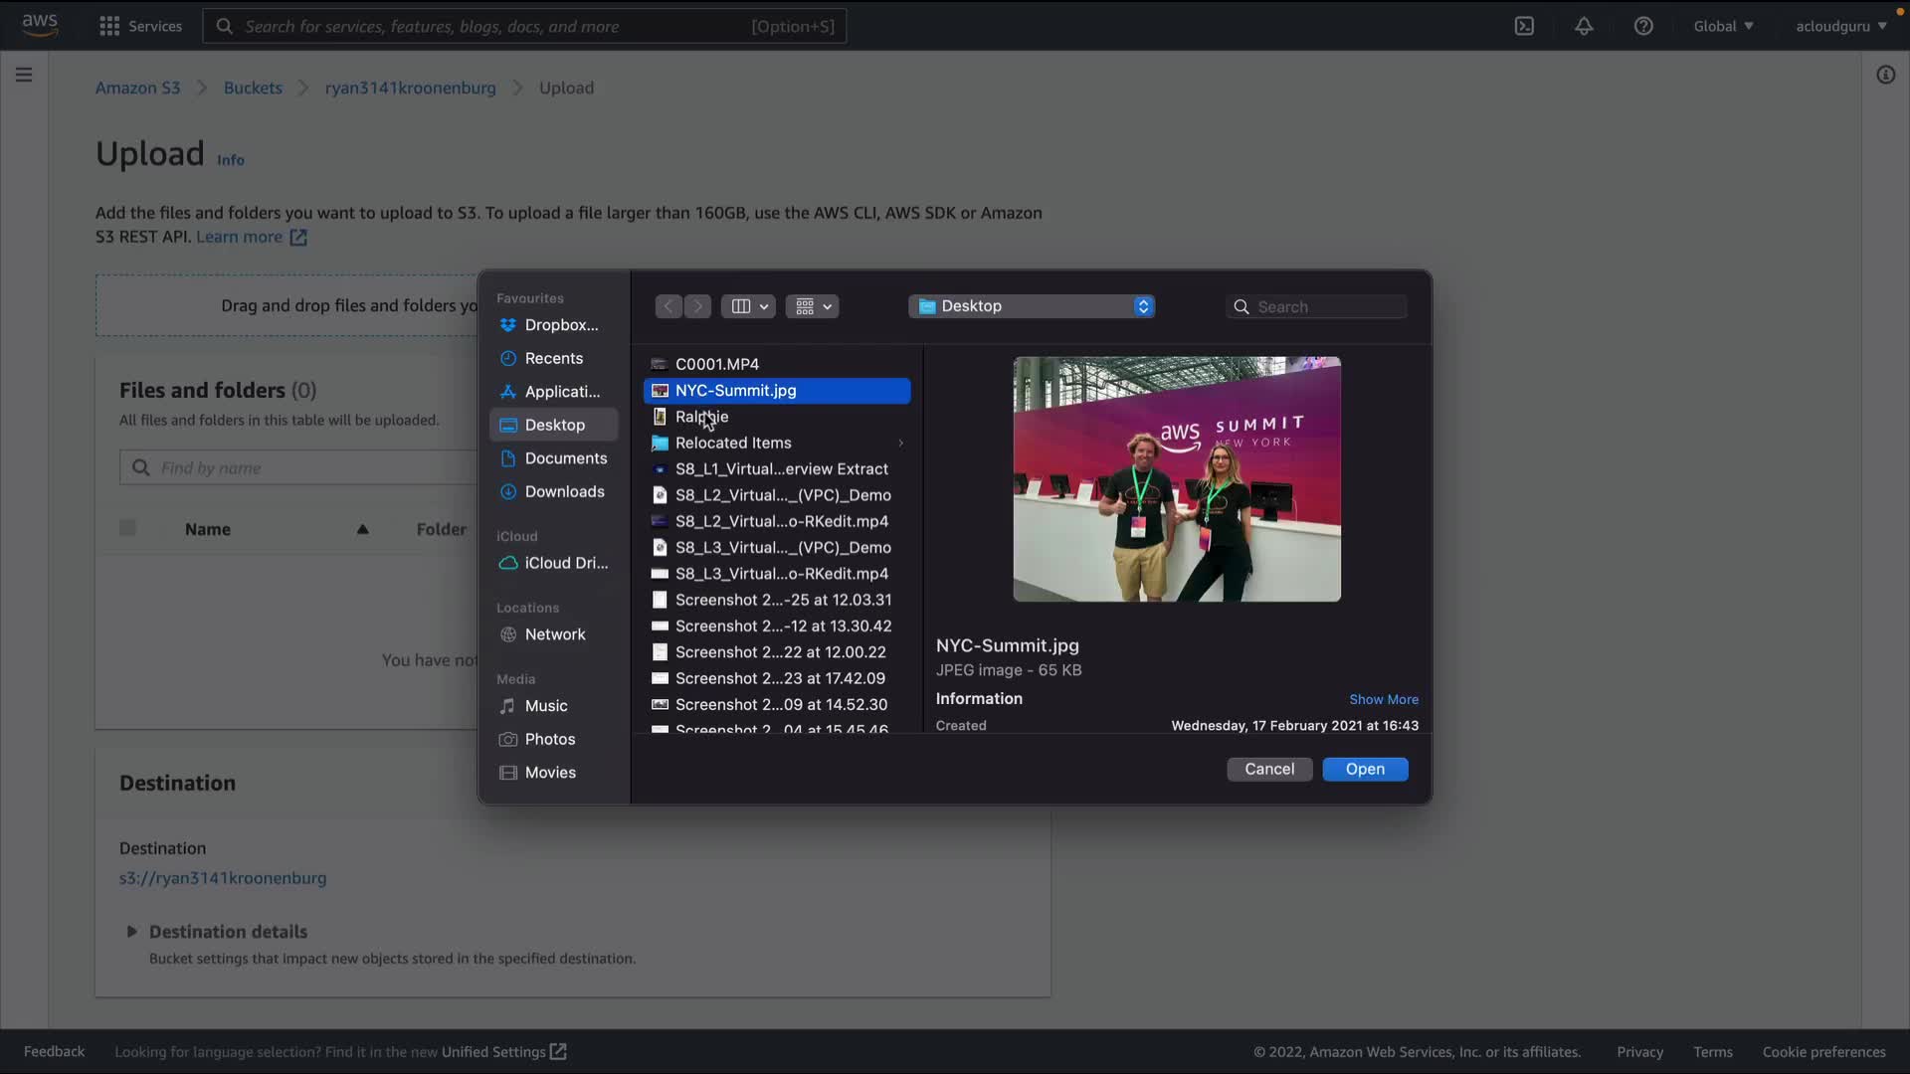Open the help question mark icon
Screen dimensions: 1910x1074
click(x=1643, y=26)
